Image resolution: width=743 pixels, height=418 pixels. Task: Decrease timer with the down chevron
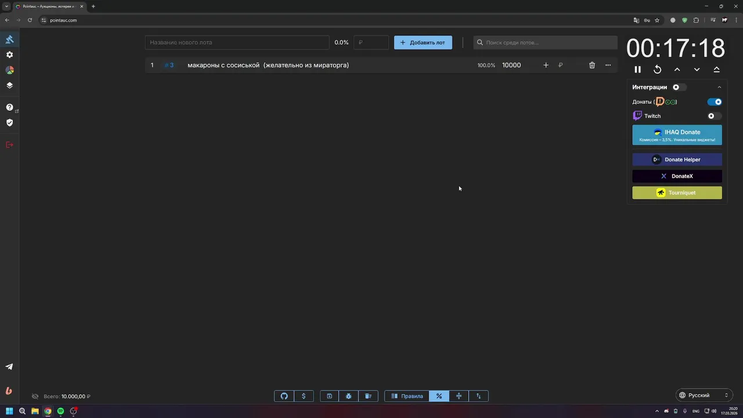tap(697, 69)
